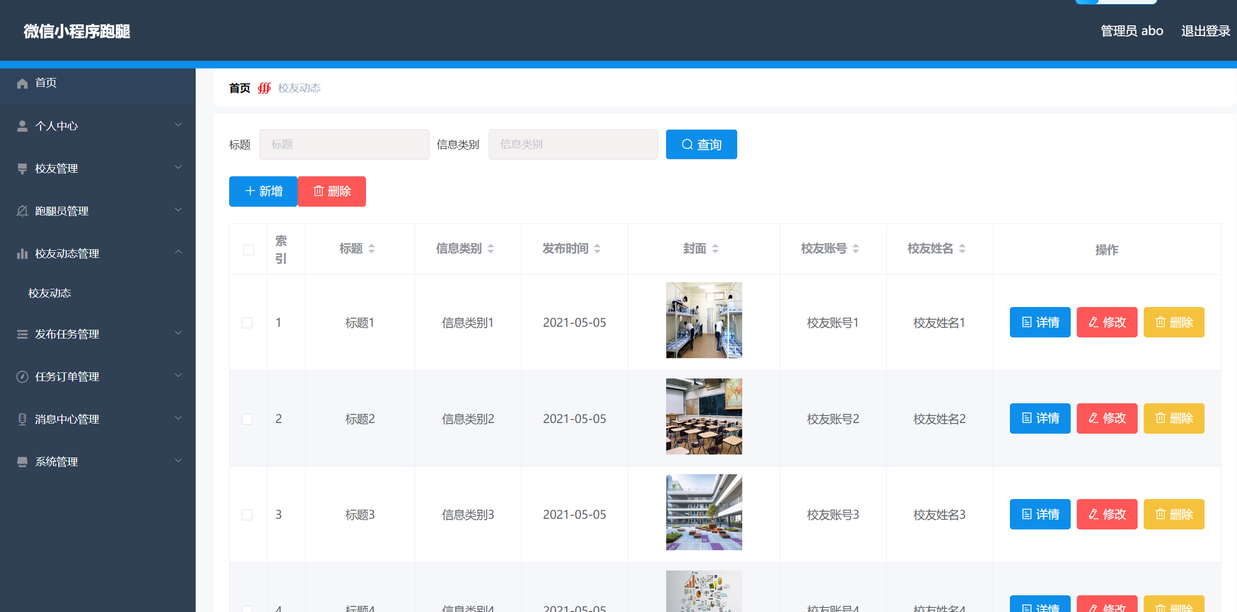This screenshot has height=612, width=1237.
Task: Click the magnifier icon in the 查询 button
Action: 687,144
